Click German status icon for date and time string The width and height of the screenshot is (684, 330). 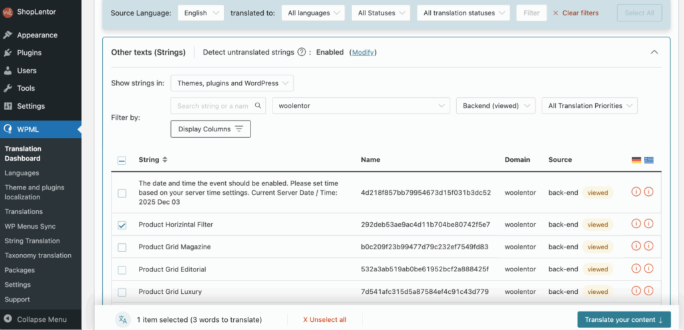point(636,191)
